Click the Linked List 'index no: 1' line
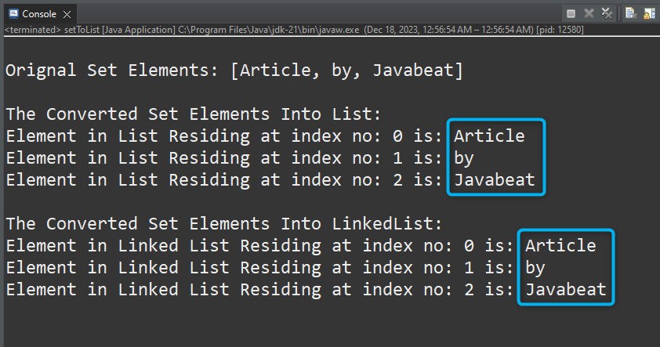The image size is (660, 347). (x=276, y=268)
